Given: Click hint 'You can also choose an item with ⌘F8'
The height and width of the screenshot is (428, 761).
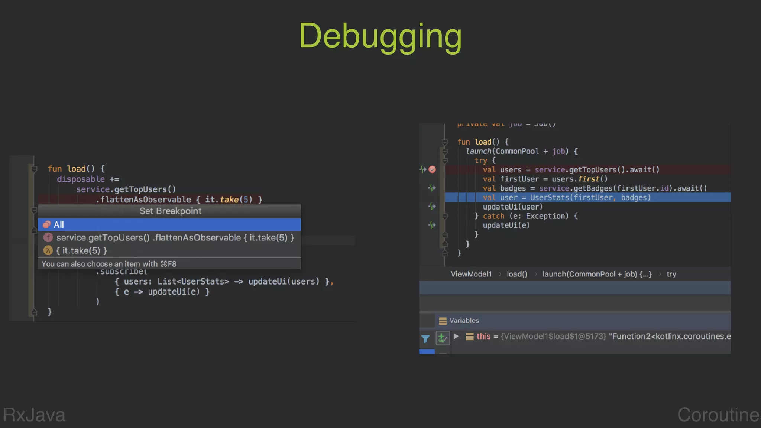Looking at the screenshot, I should coord(109,264).
